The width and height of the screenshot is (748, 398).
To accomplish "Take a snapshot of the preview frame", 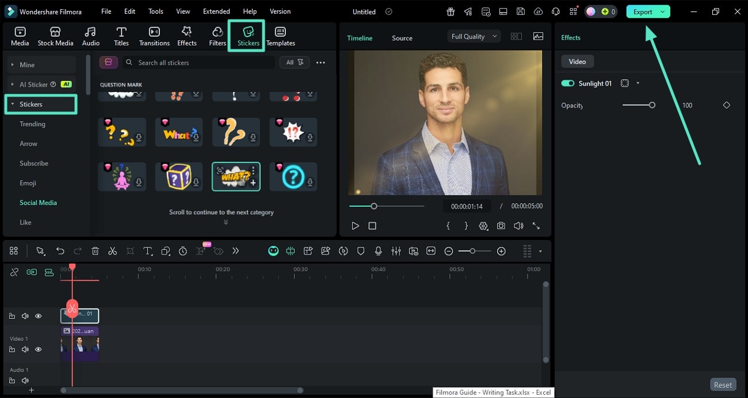I will [x=501, y=226].
